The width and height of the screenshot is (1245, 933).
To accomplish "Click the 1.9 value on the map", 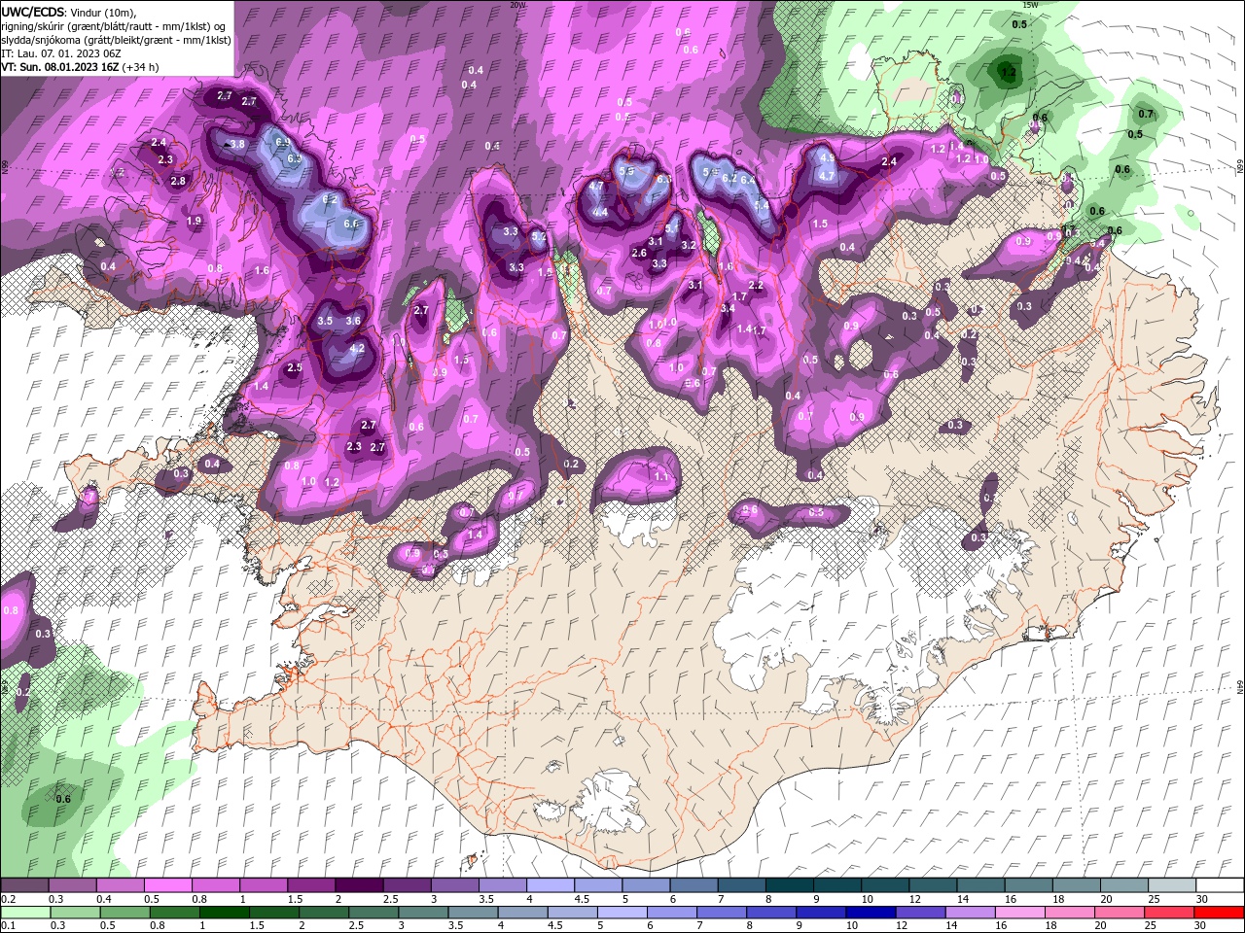I will coord(194,221).
